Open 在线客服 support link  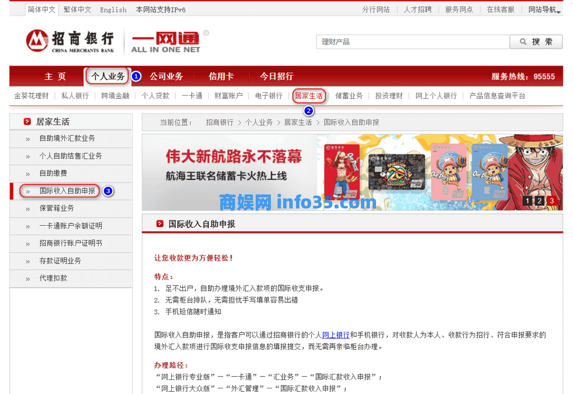501,10
